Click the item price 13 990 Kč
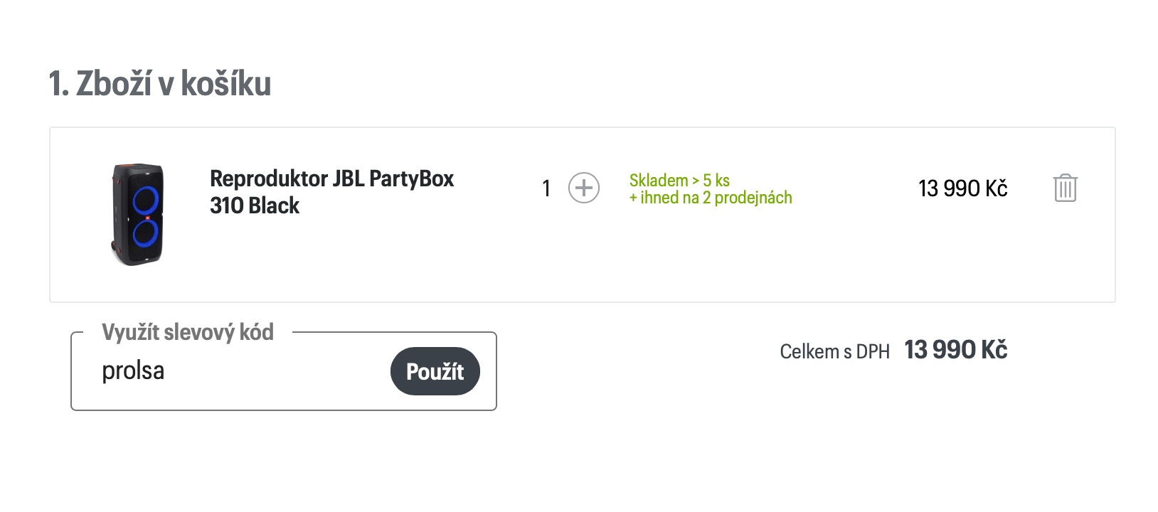 pos(962,188)
